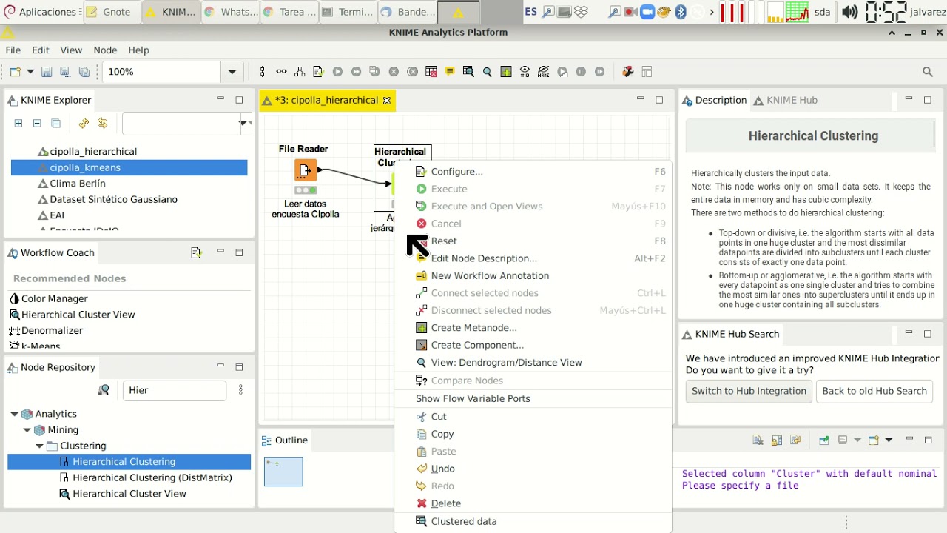
Task: Click Expand All in KNIME Explorer
Action: [x=18, y=123]
